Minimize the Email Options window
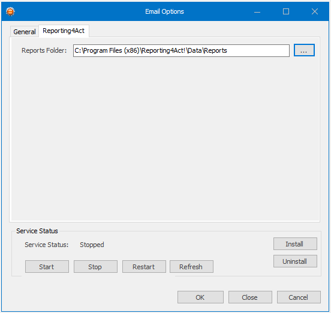The image size is (331, 313). tap(257, 11)
